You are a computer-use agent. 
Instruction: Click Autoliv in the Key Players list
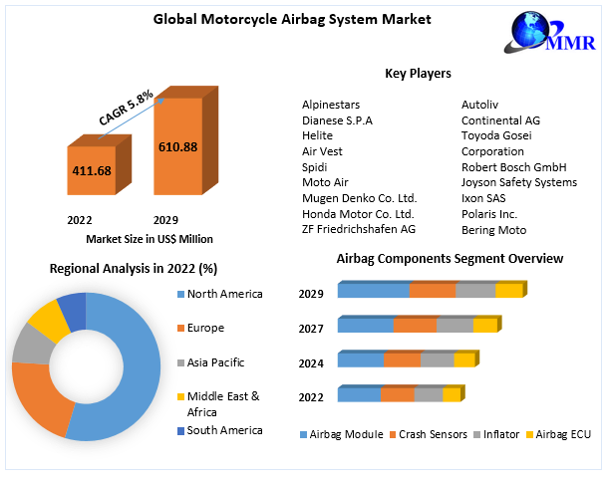(x=479, y=105)
